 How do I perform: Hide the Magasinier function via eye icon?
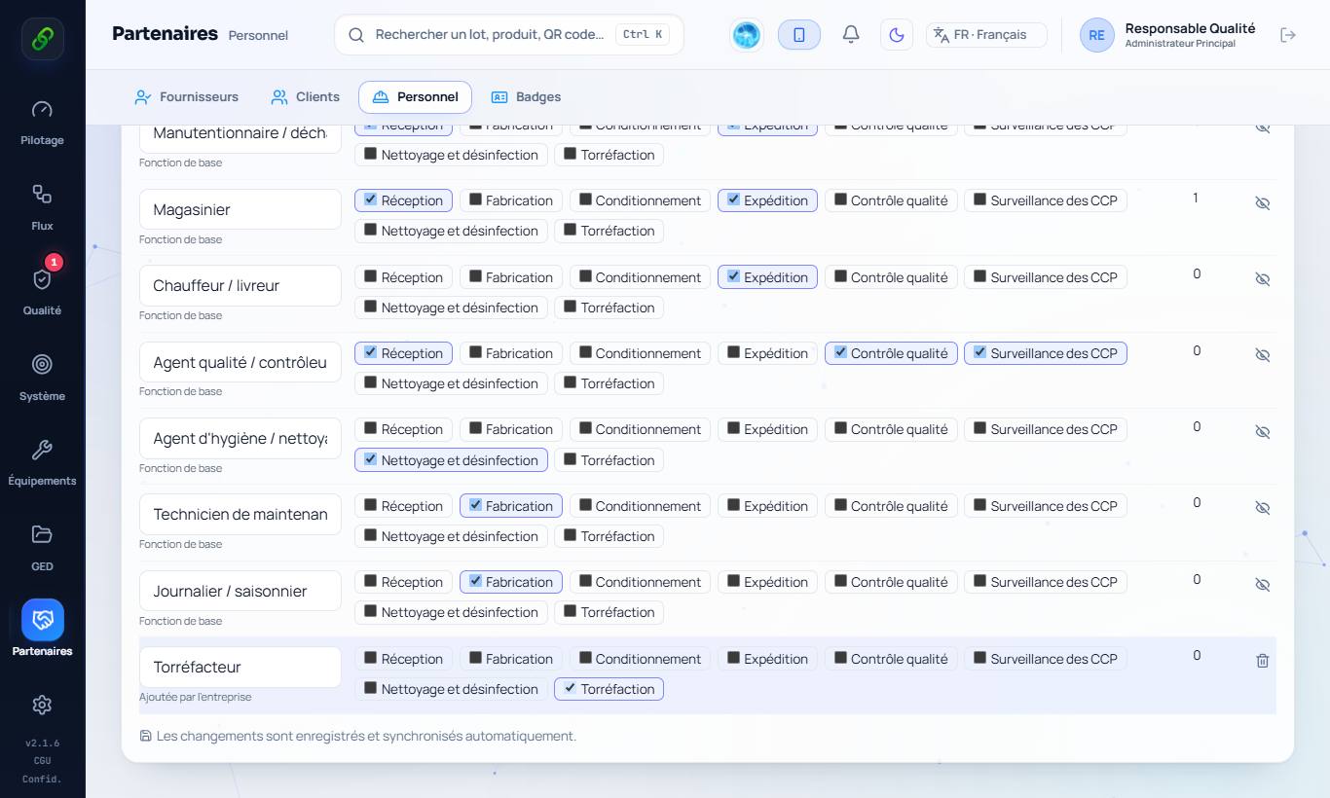1263,203
